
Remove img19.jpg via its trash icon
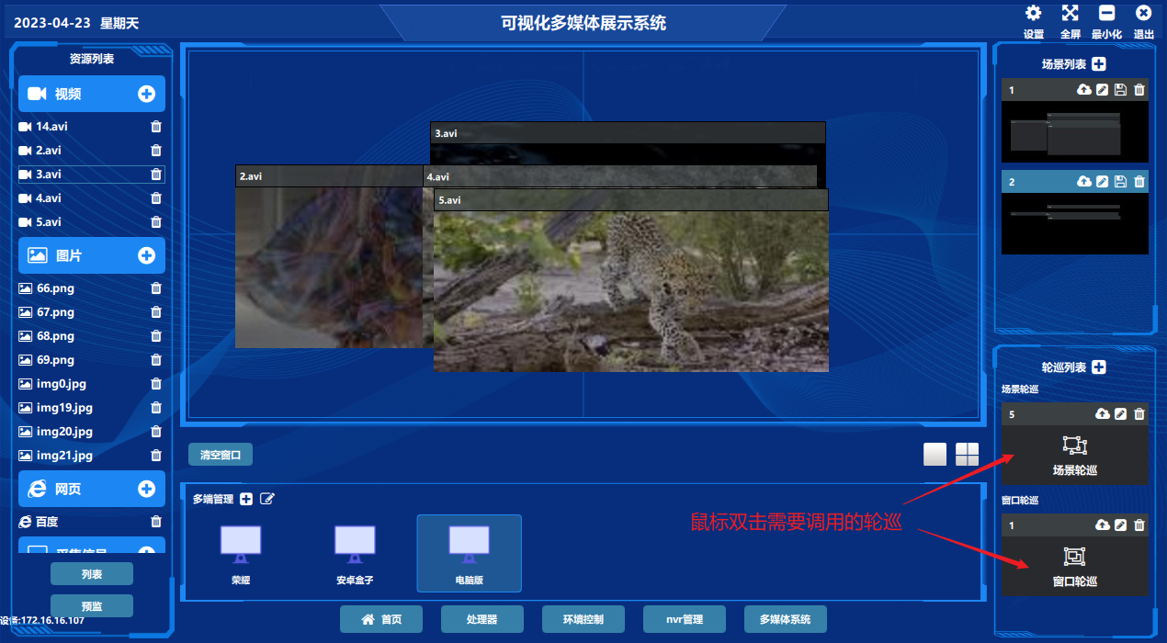coord(156,408)
